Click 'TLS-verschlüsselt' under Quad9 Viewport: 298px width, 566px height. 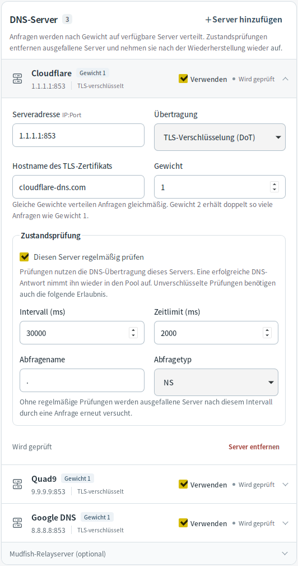click(100, 491)
